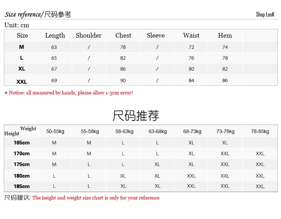This screenshot has width=281, height=219.
Task: Click length value 63 for size M
Action: (x=54, y=47)
